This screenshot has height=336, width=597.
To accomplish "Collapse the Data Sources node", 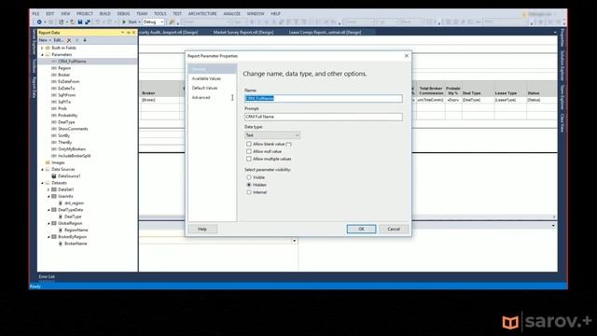I will click(42, 170).
